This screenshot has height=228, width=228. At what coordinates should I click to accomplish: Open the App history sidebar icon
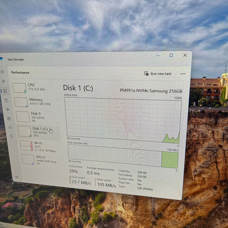pos(7,100)
